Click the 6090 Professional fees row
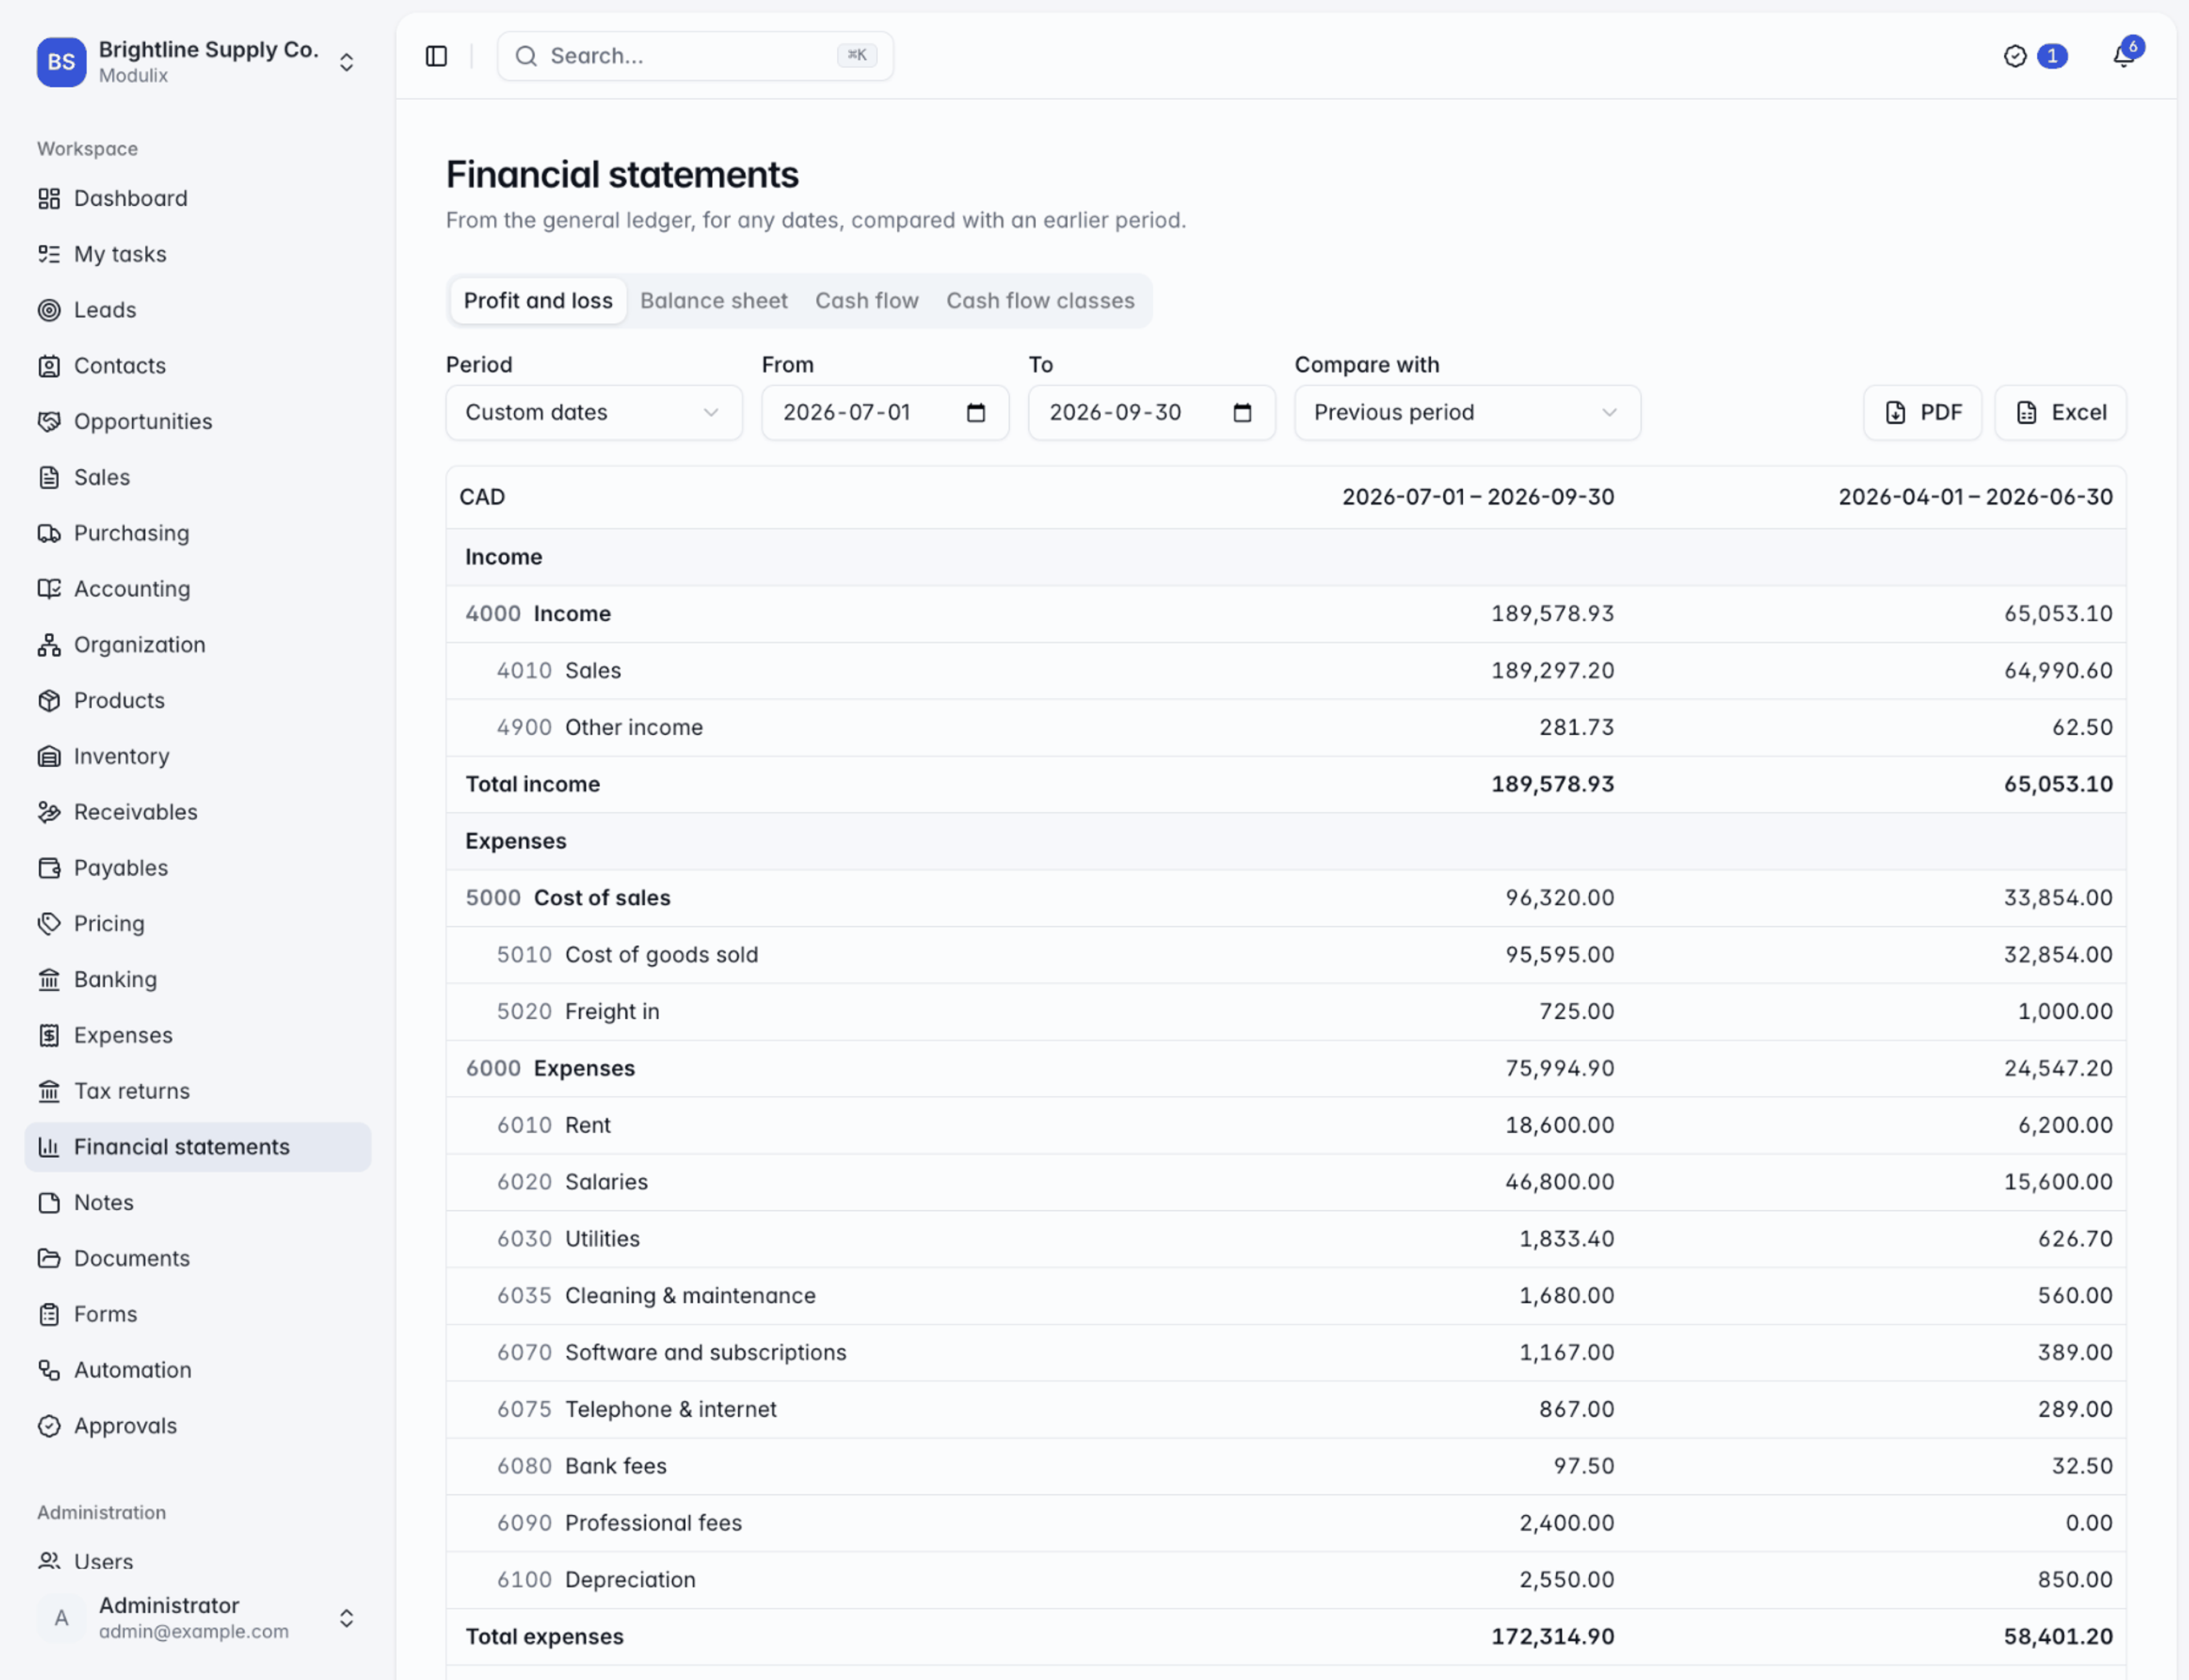Screen dimensions: 2189x1680 [1286, 1523]
